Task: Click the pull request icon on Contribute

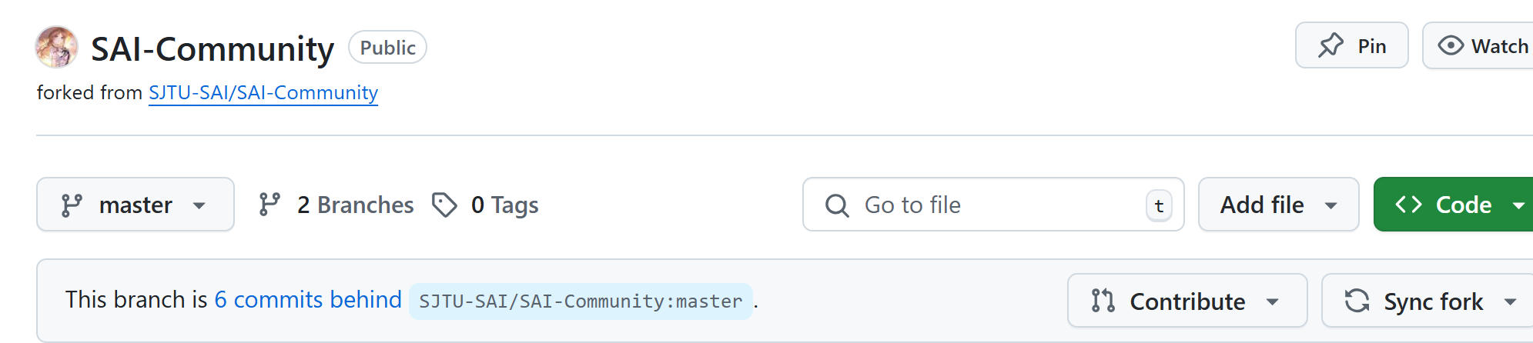Action: [1103, 301]
